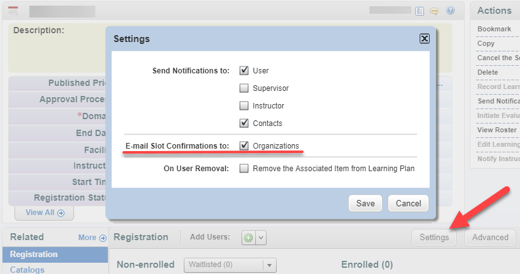Check the Instructor notification checkbox
520x274 pixels.
[x=244, y=105]
